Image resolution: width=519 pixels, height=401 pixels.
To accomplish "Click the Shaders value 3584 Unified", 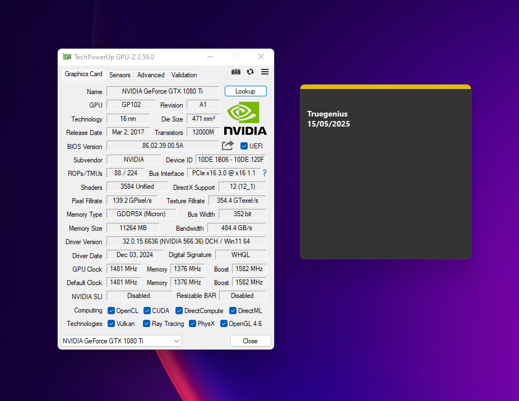I will (x=137, y=186).
